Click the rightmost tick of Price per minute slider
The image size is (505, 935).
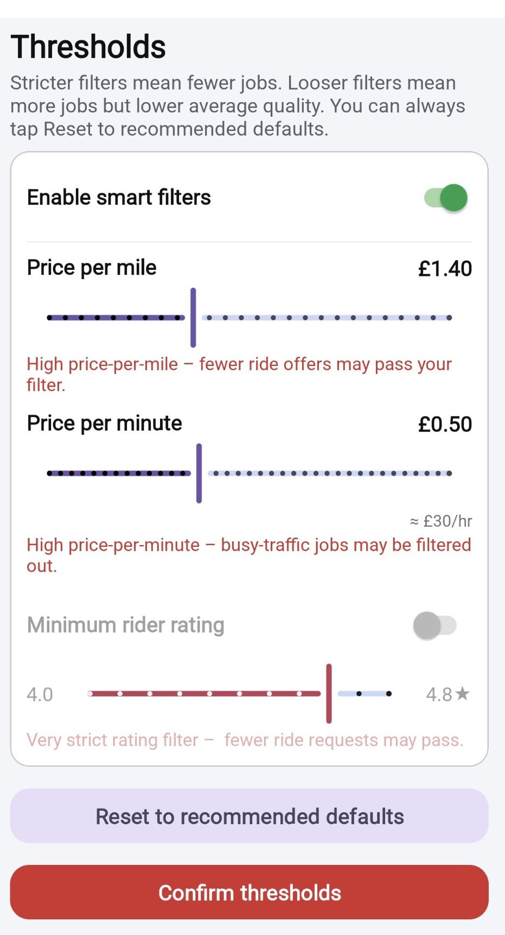[x=449, y=473]
